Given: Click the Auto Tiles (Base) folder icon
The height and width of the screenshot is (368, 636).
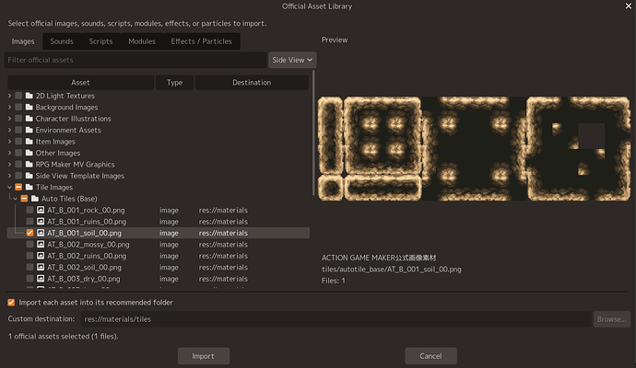Looking at the screenshot, I should 35,199.
